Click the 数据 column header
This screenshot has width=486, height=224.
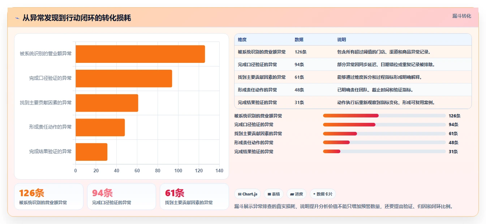tap(299, 40)
